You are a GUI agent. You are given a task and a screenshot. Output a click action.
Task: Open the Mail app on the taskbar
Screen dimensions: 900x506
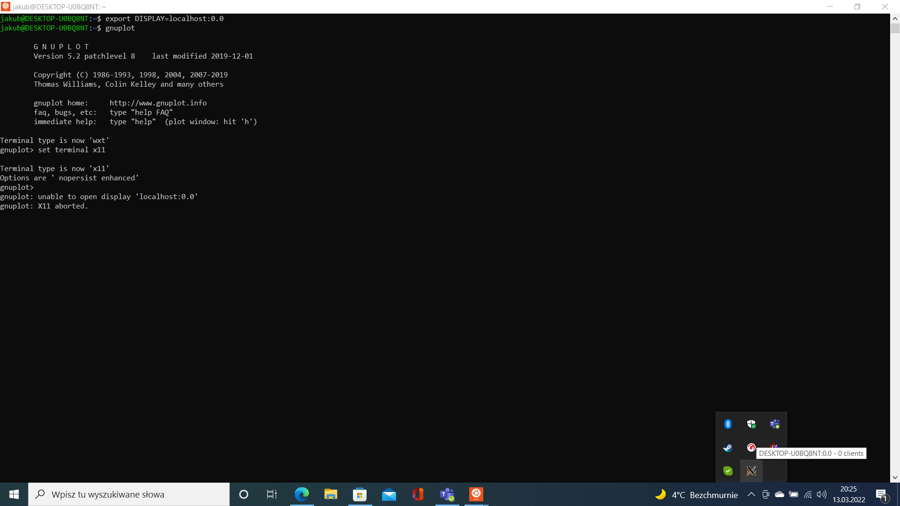tap(389, 494)
